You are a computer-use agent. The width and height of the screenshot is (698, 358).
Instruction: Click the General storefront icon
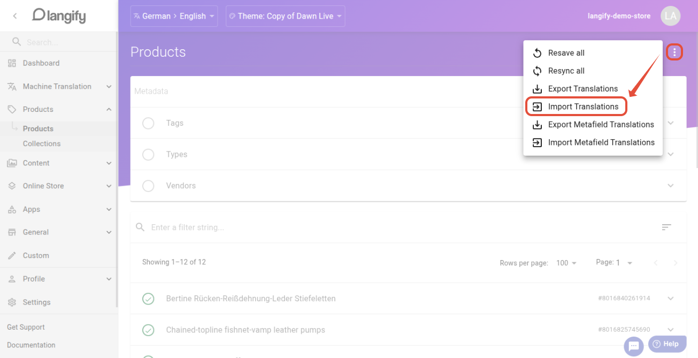pyautogui.click(x=12, y=232)
